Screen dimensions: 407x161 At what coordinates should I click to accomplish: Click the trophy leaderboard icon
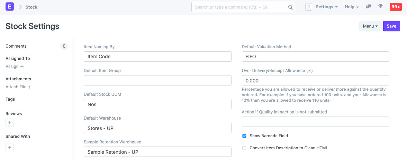[x=381, y=7]
